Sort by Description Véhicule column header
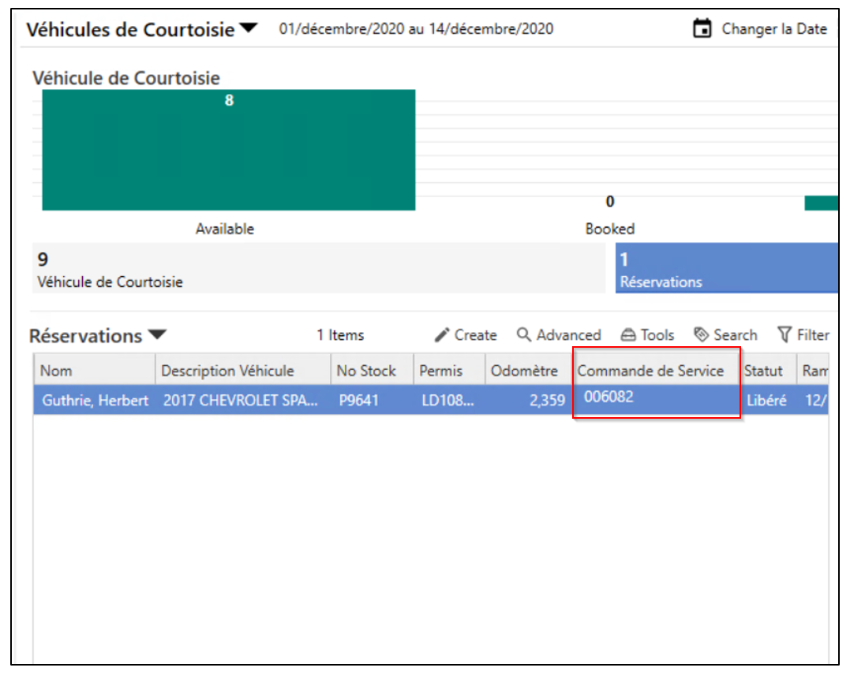Screen dimensions: 850x675 (243, 371)
